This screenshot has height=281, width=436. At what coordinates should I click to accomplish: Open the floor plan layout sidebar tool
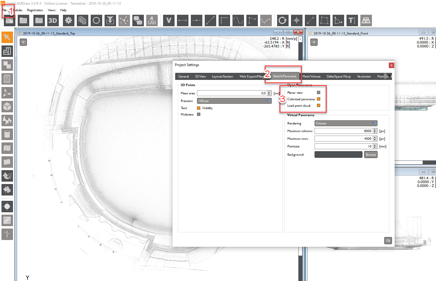(7, 51)
